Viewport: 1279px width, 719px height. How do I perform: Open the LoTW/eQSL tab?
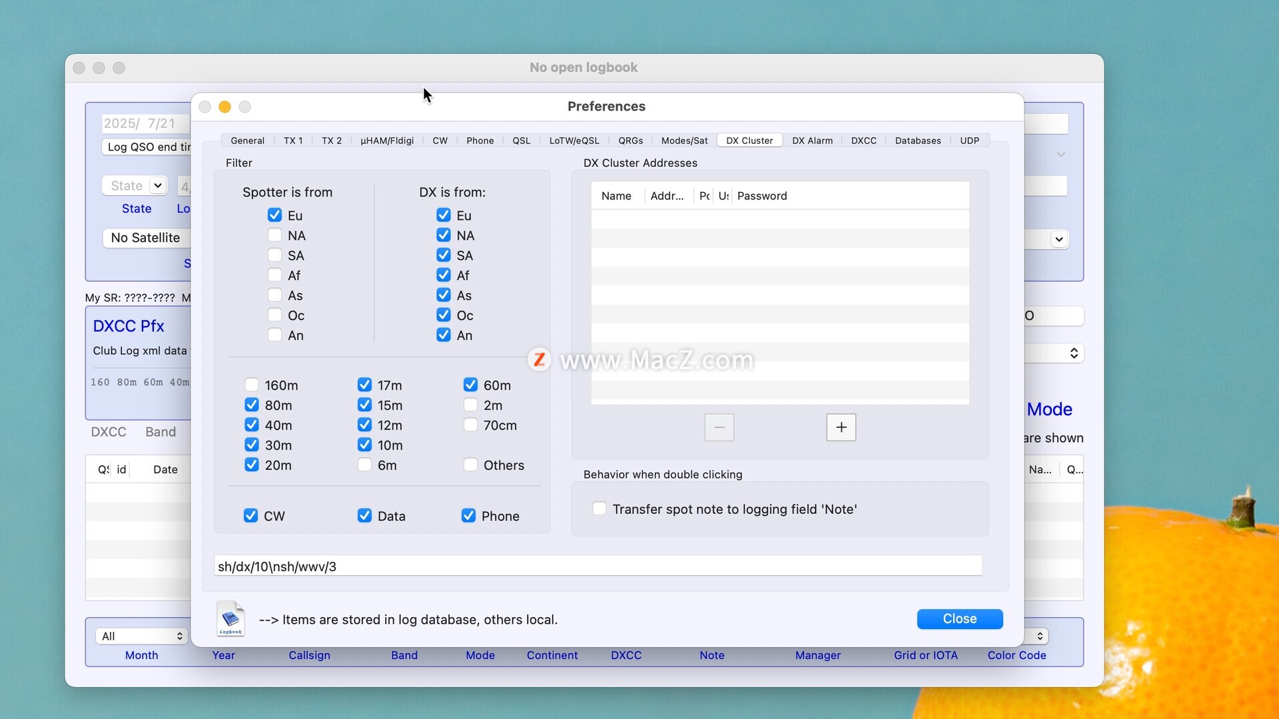574,140
